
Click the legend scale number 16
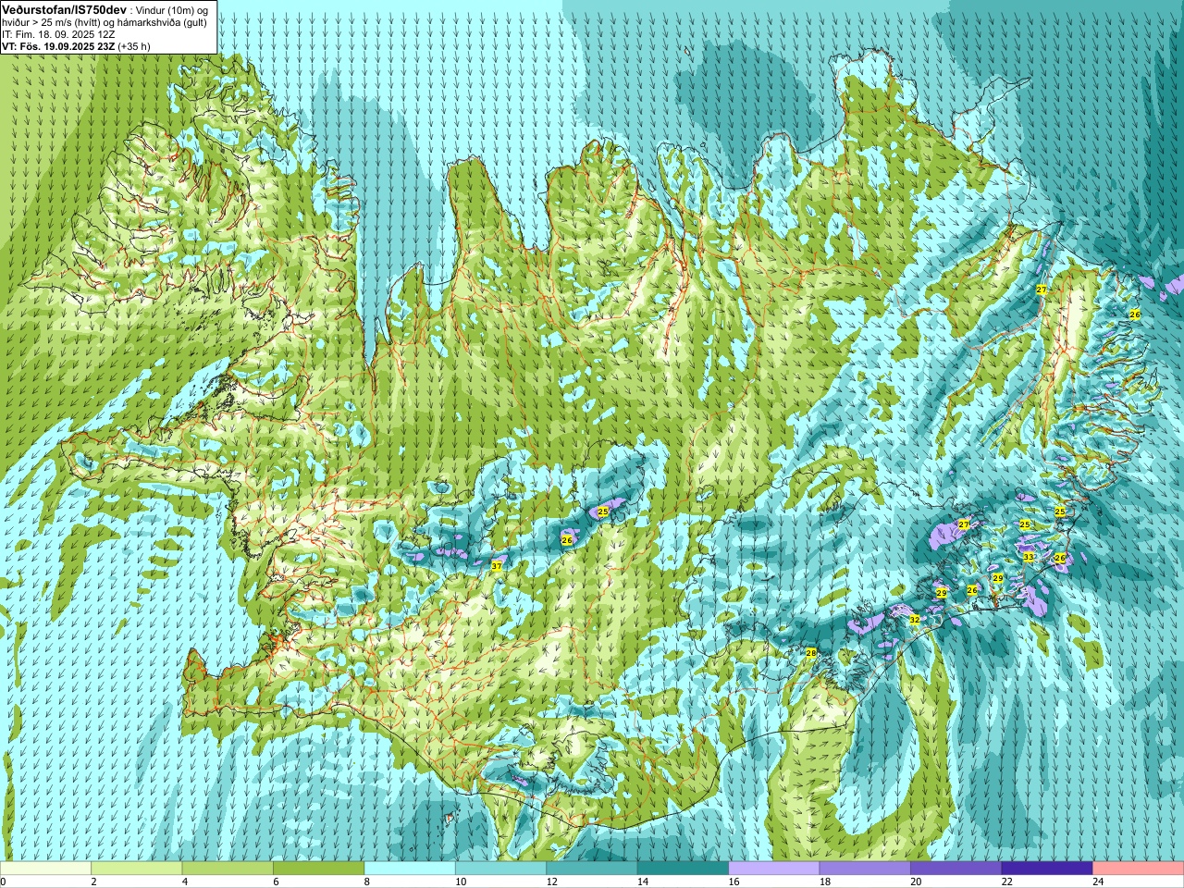(734, 882)
